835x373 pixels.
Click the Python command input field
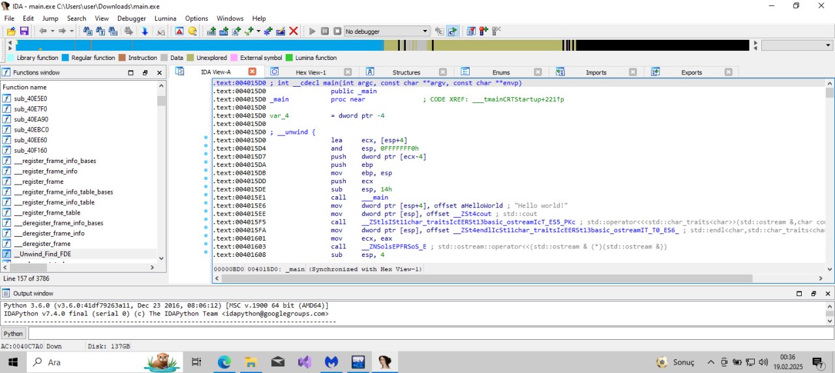(x=431, y=333)
